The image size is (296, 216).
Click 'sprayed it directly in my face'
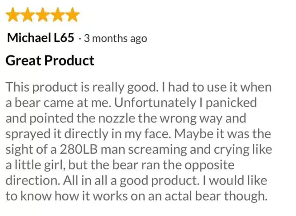pyautogui.click(x=88, y=134)
